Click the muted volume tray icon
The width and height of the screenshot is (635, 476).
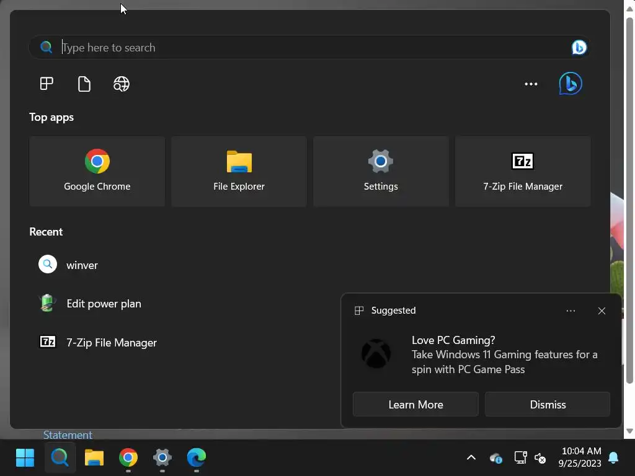[x=540, y=458]
